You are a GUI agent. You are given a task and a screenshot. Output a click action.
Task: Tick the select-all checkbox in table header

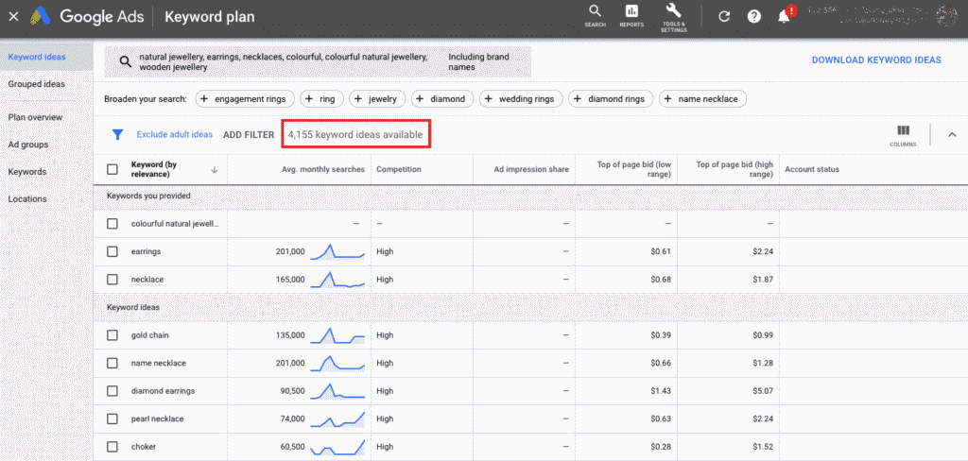[x=112, y=169]
